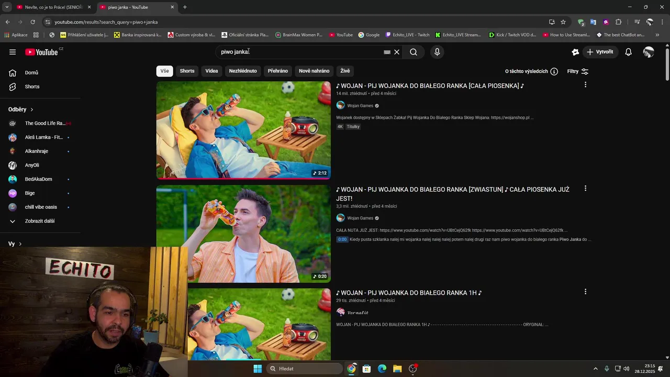Viewport: 670px width, 377px height.
Task: Click the info icon beside O těchto výsledcích
Action: pos(554,71)
